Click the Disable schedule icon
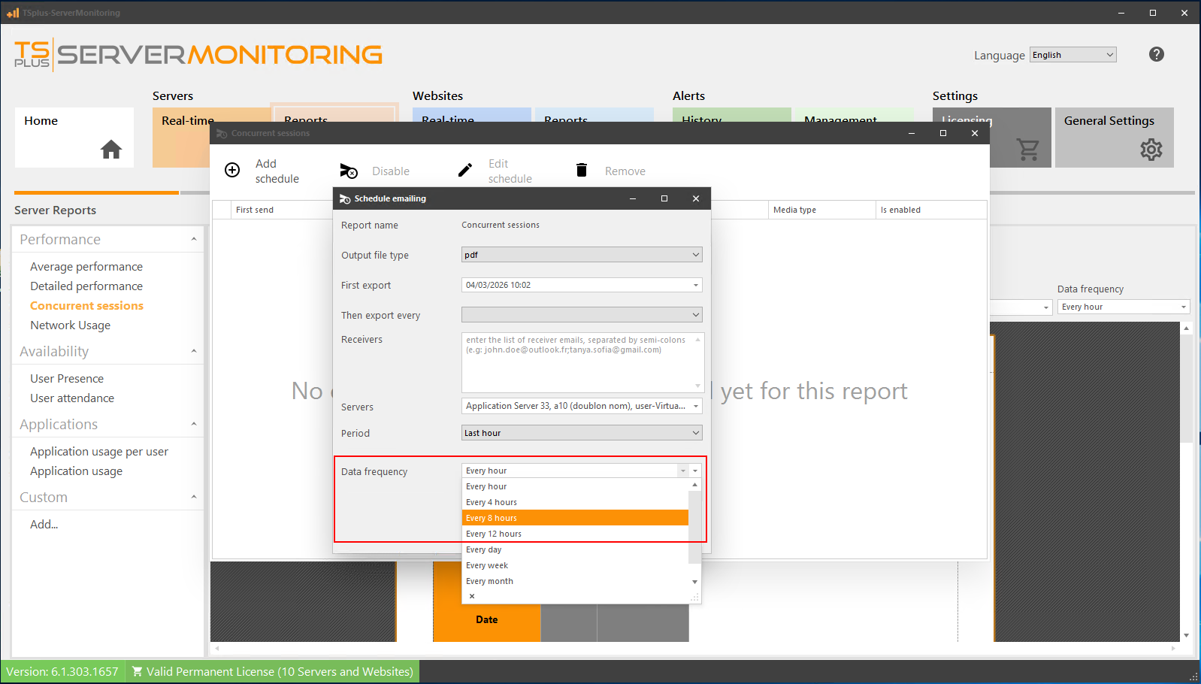 tap(348, 171)
